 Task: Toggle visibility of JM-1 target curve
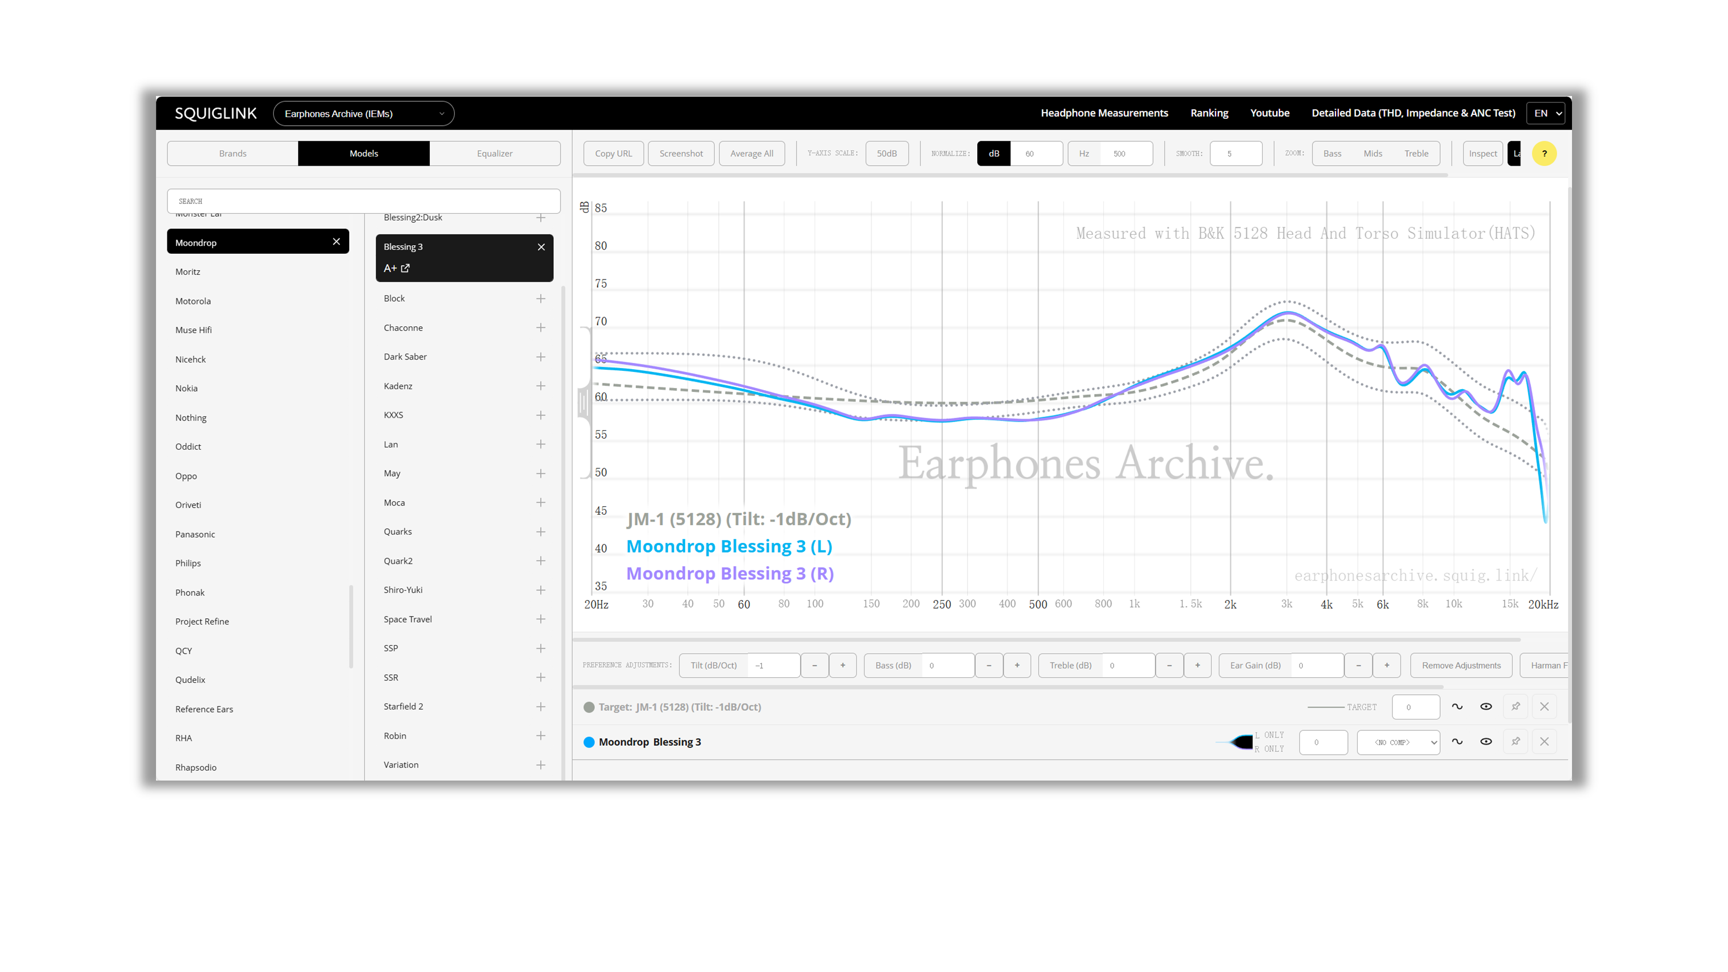pos(1486,706)
